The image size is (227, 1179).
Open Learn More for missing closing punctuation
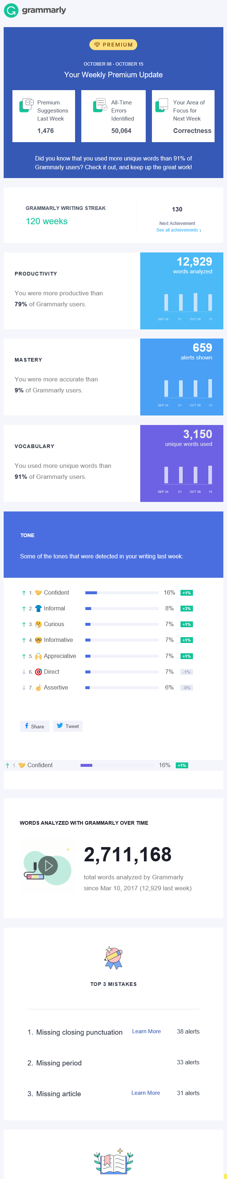tap(146, 1032)
